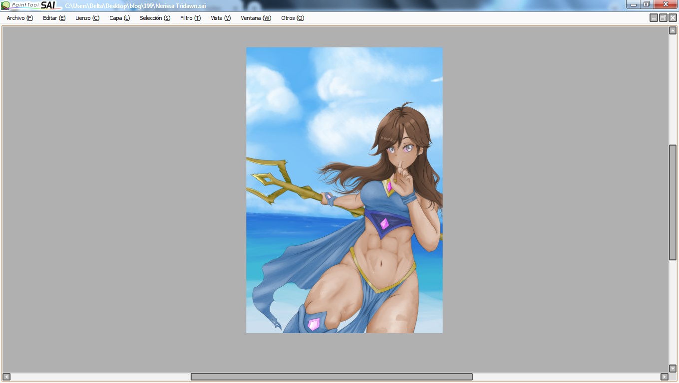
Task: Click the vertical scrollbar thumb
Action: [x=673, y=202]
